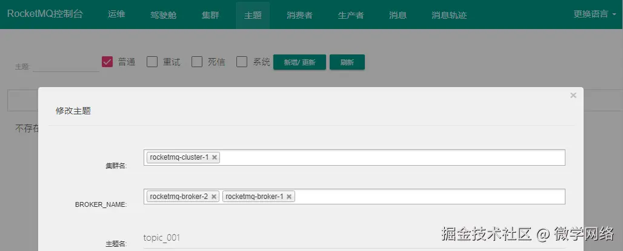Check the 系统 checkbox
The width and height of the screenshot is (623, 251).
[242, 62]
